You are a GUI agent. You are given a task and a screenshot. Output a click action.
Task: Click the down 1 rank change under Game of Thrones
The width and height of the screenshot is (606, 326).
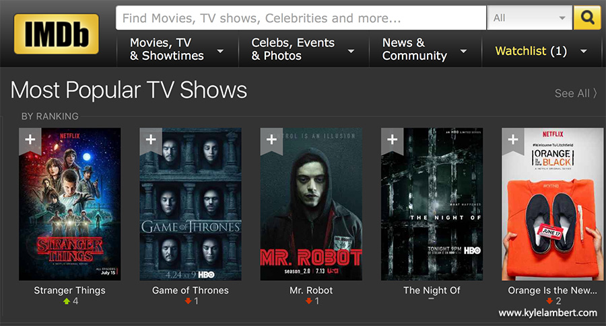[x=192, y=301]
